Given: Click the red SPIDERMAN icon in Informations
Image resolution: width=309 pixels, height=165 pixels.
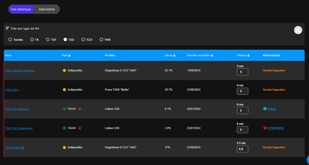Looking at the screenshot, I should coord(265,128).
